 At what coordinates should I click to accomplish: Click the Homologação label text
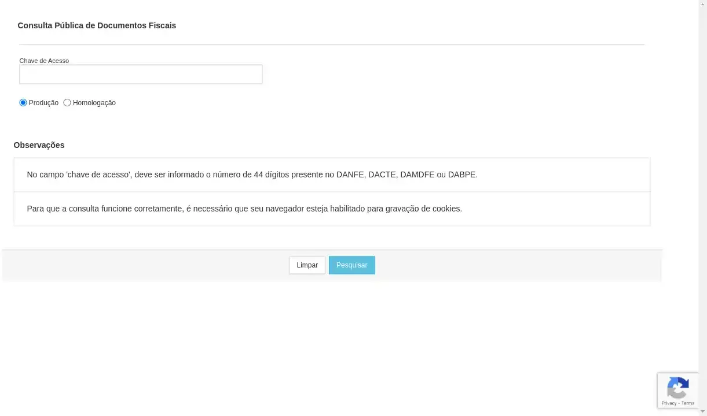94,103
